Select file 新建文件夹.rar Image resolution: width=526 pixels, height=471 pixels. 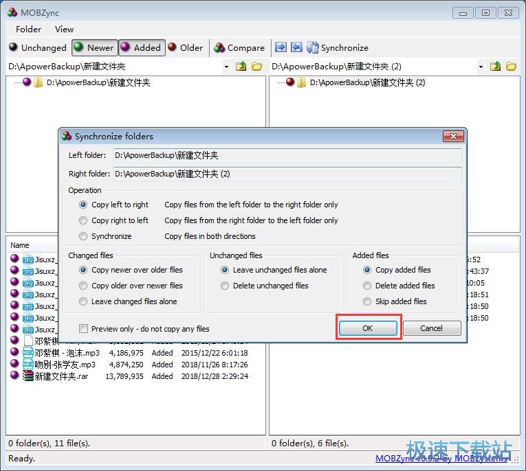pos(61,376)
